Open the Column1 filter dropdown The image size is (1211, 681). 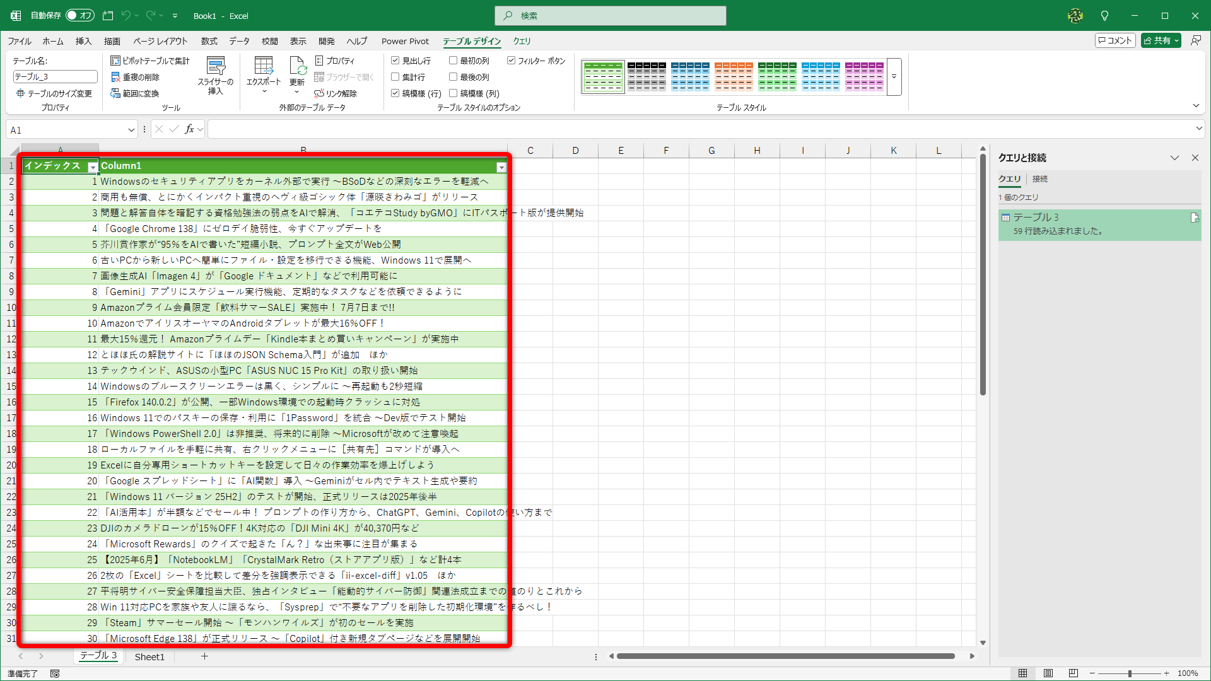click(x=502, y=167)
